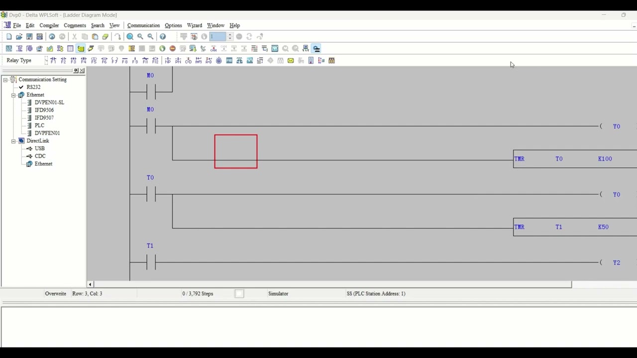Open an existing project file
637x358 pixels.
pos(19,37)
